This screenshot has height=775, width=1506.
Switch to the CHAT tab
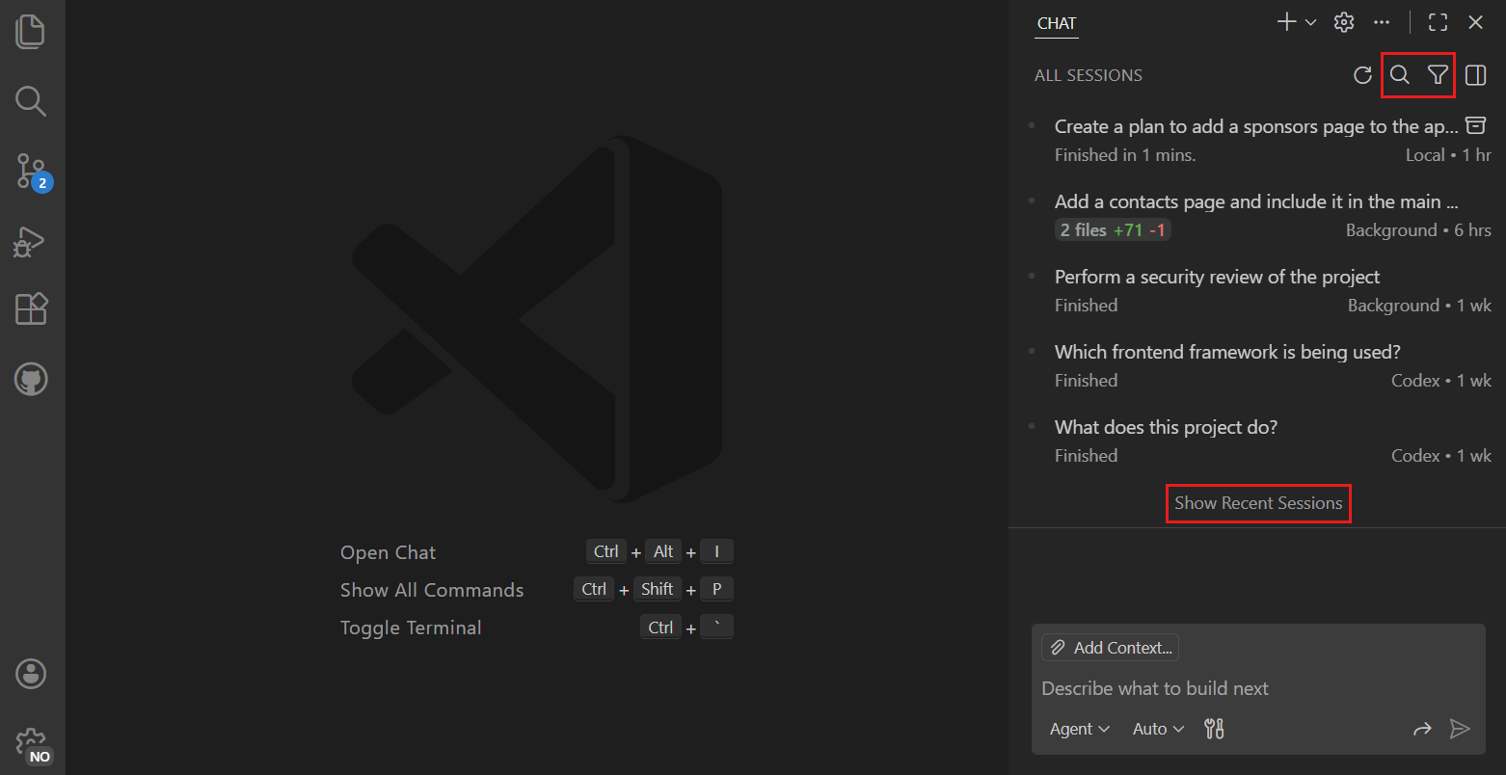click(x=1056, y=22)
